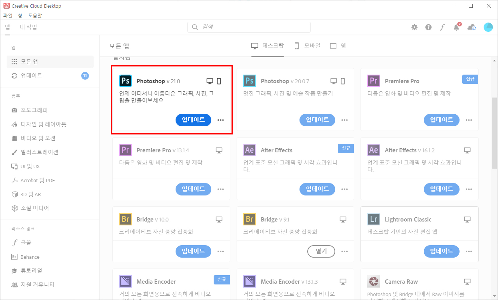The width and height of the screenshot is (498, 300).
Task: Switch to the 내 작업 tab
Action: click(28, 27)
